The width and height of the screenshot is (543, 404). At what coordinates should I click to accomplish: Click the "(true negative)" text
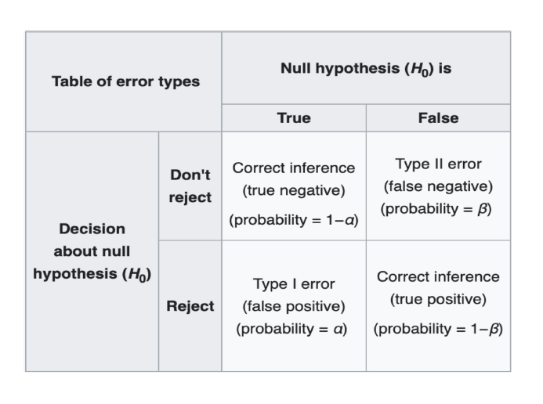[x=293, y=190]
